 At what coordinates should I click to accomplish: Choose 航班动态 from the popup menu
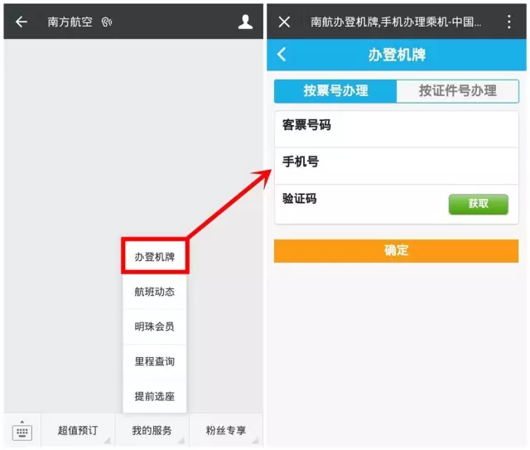click(155, 292)
